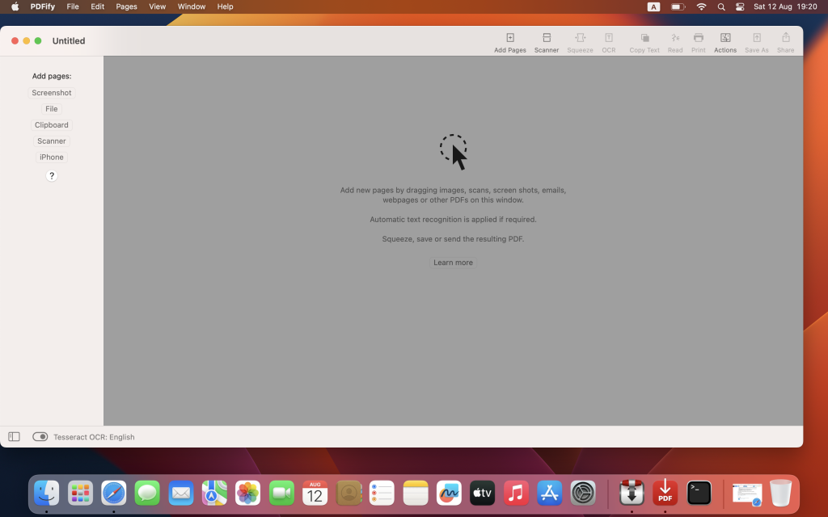Click the Add Pages toolbar icon

509,37
